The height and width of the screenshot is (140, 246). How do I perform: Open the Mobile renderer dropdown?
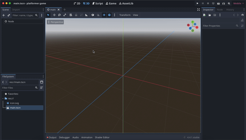pyautogui.click(x=238, y=3)
